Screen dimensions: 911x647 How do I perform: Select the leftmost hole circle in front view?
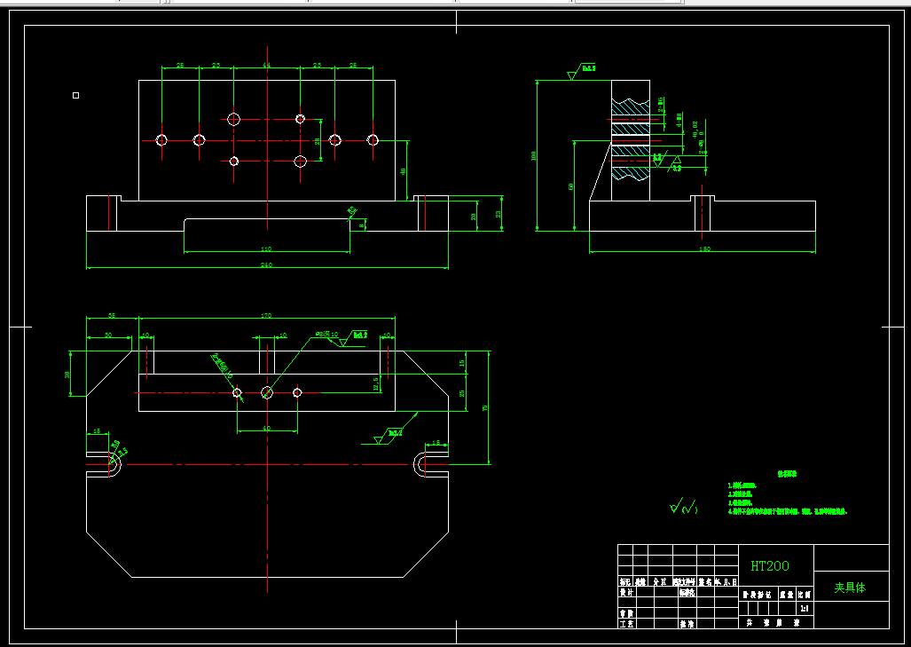click(161, 140)
